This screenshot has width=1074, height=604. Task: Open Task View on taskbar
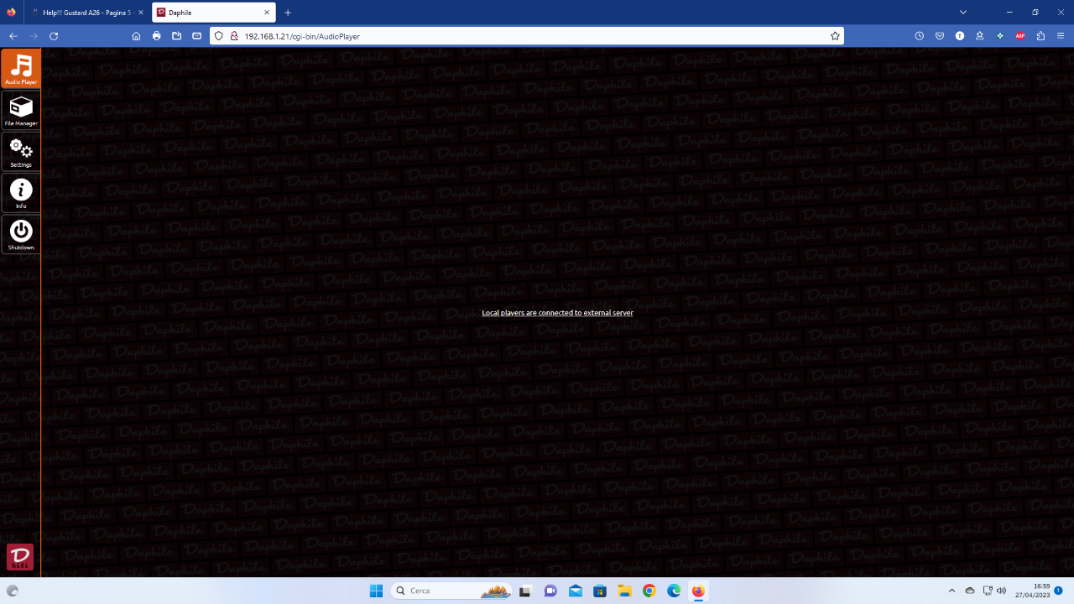525,591
